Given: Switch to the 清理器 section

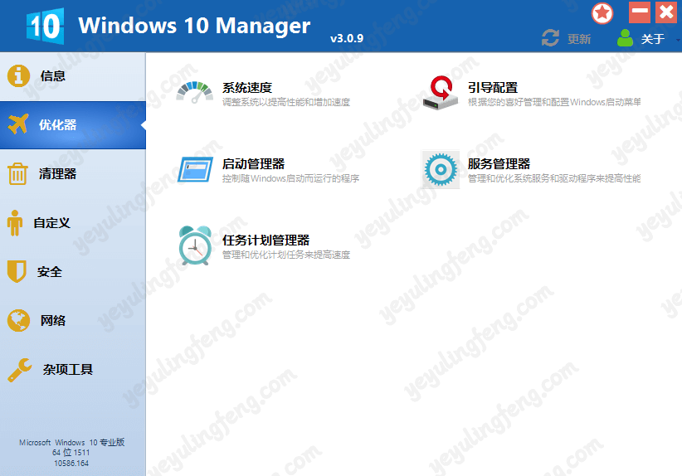Looking at the screenshot, I should click(58, 174).
